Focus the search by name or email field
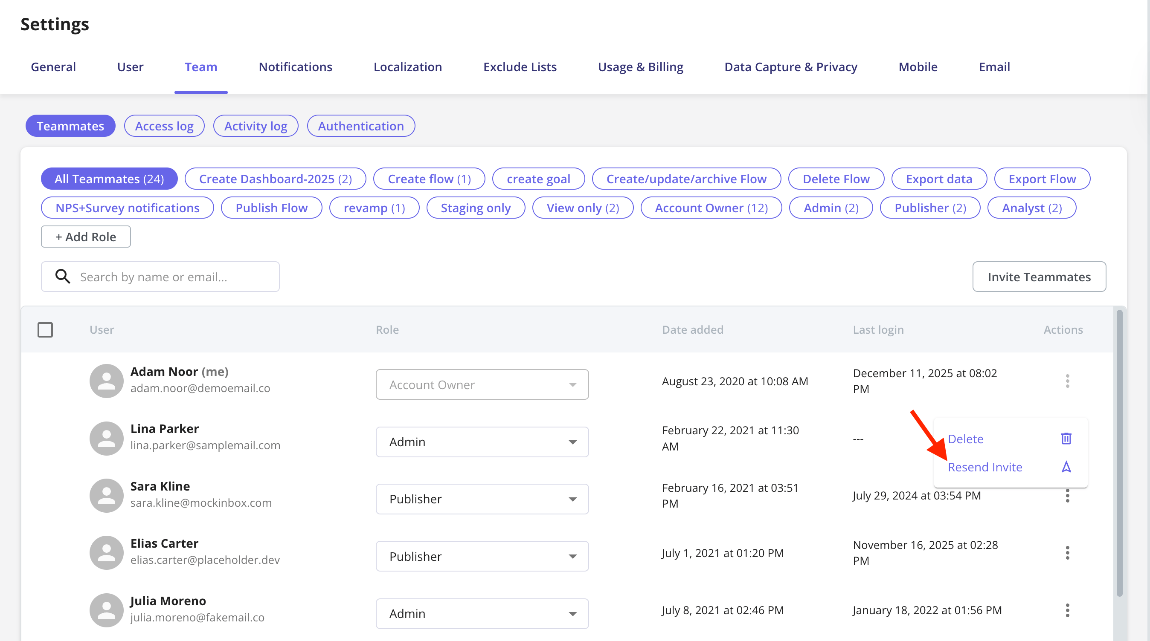This screenshot has height=641, width=1150. pyautogui.click(x=160, y=277)
